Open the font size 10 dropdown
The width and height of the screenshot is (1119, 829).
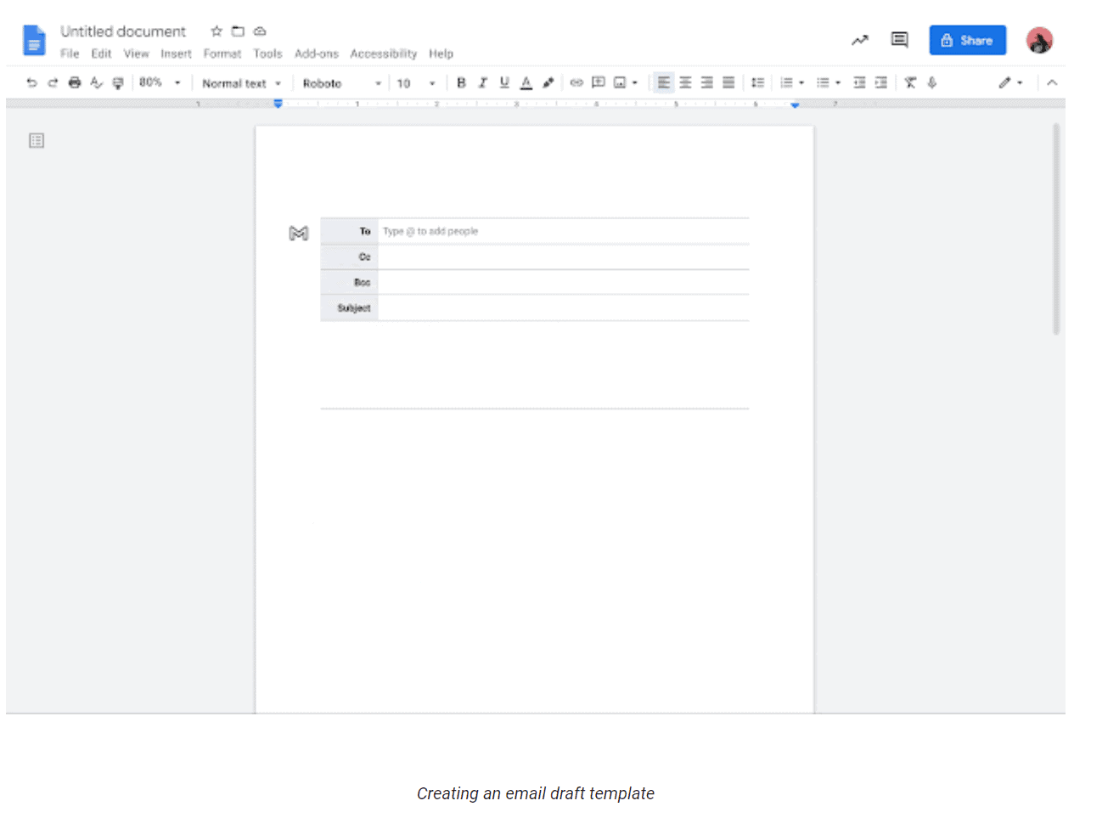pyautogui.click(x=416, y=83)
